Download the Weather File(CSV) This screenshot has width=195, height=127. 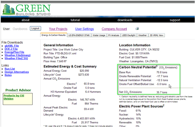click(16, 58)
